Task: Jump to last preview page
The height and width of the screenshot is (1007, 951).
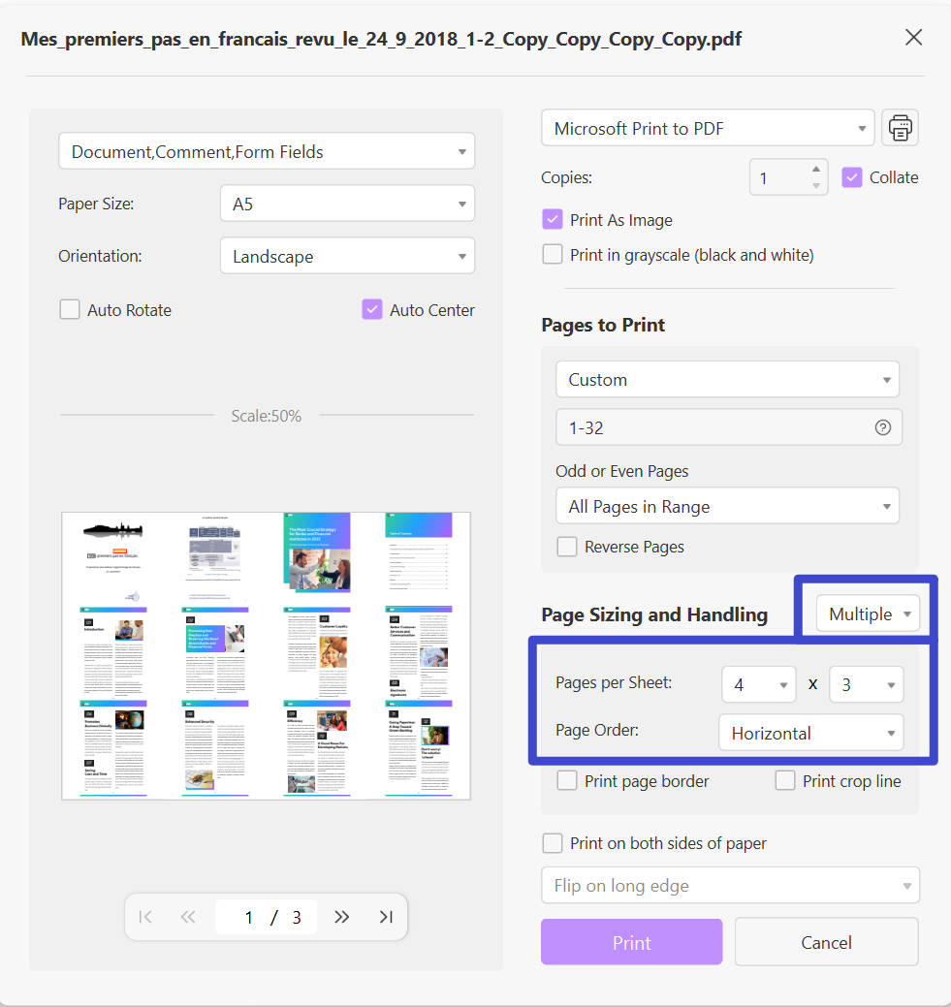Action: pyautogui.click(x=386, y=917)
